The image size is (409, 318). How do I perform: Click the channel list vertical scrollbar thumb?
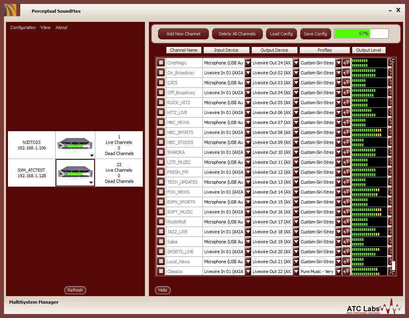tap(394, 266)
